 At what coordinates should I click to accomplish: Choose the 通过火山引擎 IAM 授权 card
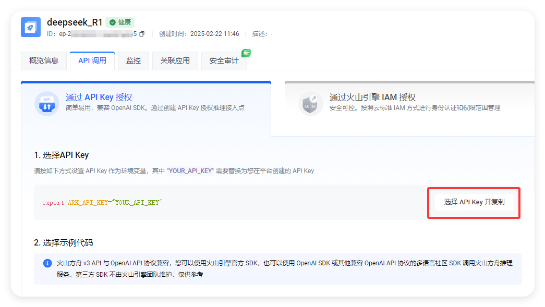(409, 109)
